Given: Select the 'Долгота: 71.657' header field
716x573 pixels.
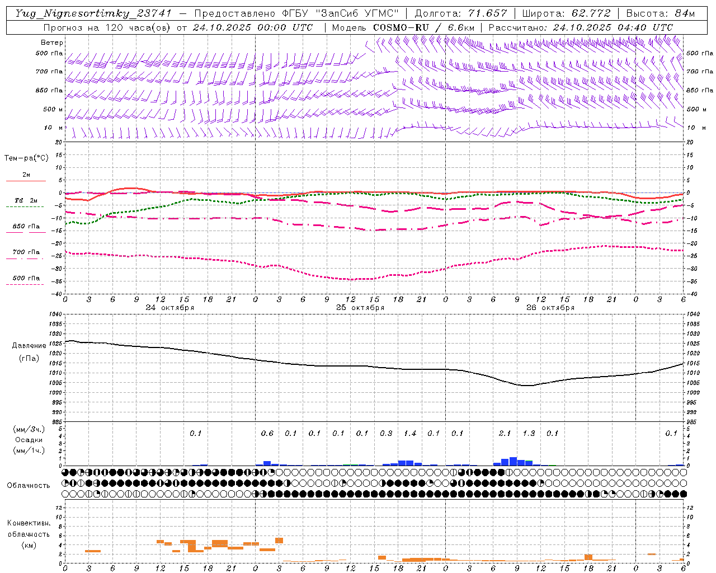Looking at the screenshot, I should point(461,13).
